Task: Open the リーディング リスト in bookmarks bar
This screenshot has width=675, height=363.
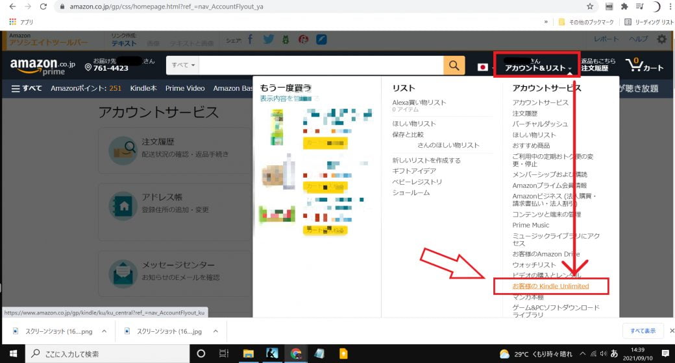Action: (x=649, y=22)
